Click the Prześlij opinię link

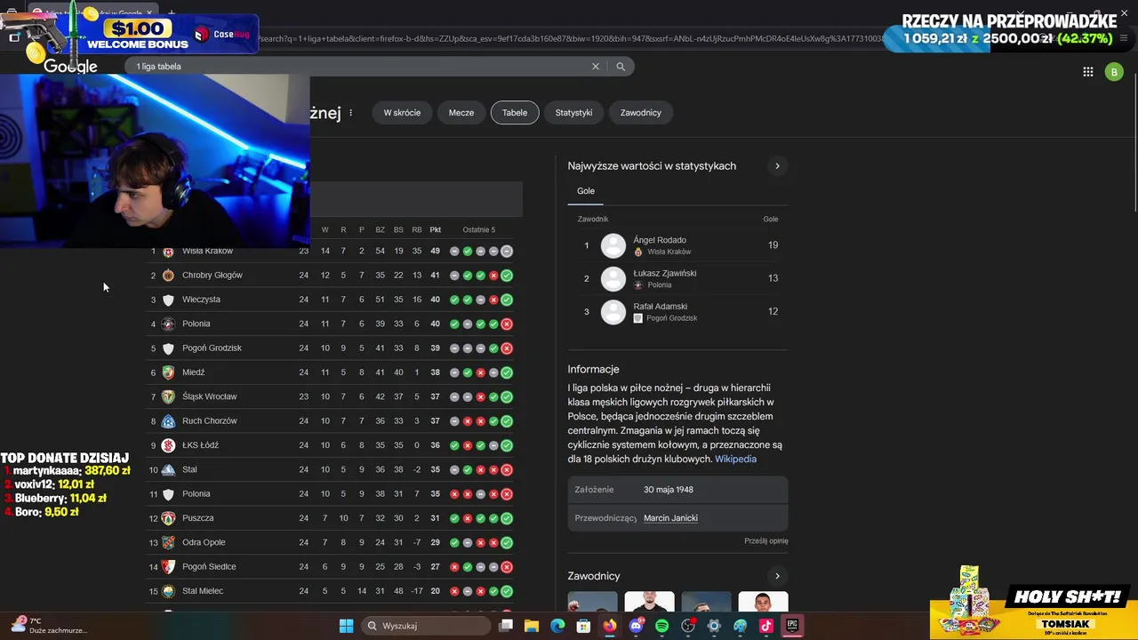766,540
